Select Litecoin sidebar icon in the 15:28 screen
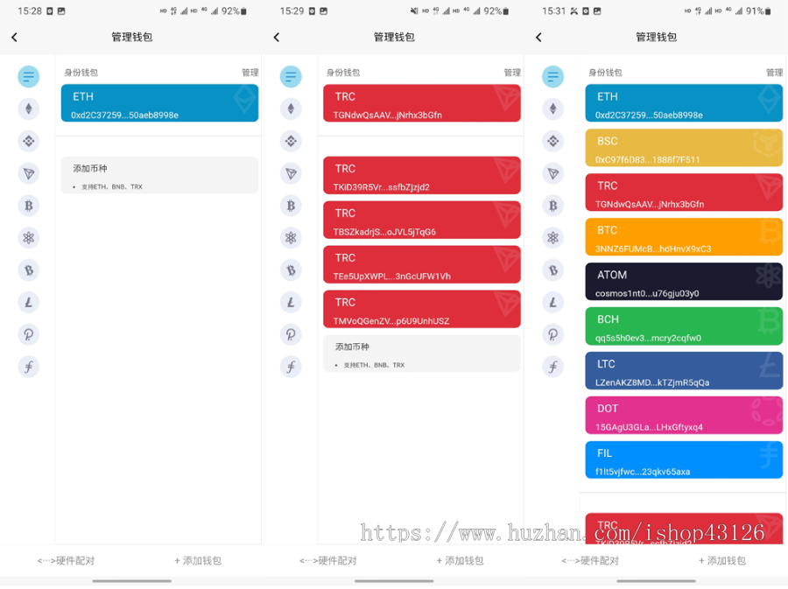 click(x=29, y=302)
